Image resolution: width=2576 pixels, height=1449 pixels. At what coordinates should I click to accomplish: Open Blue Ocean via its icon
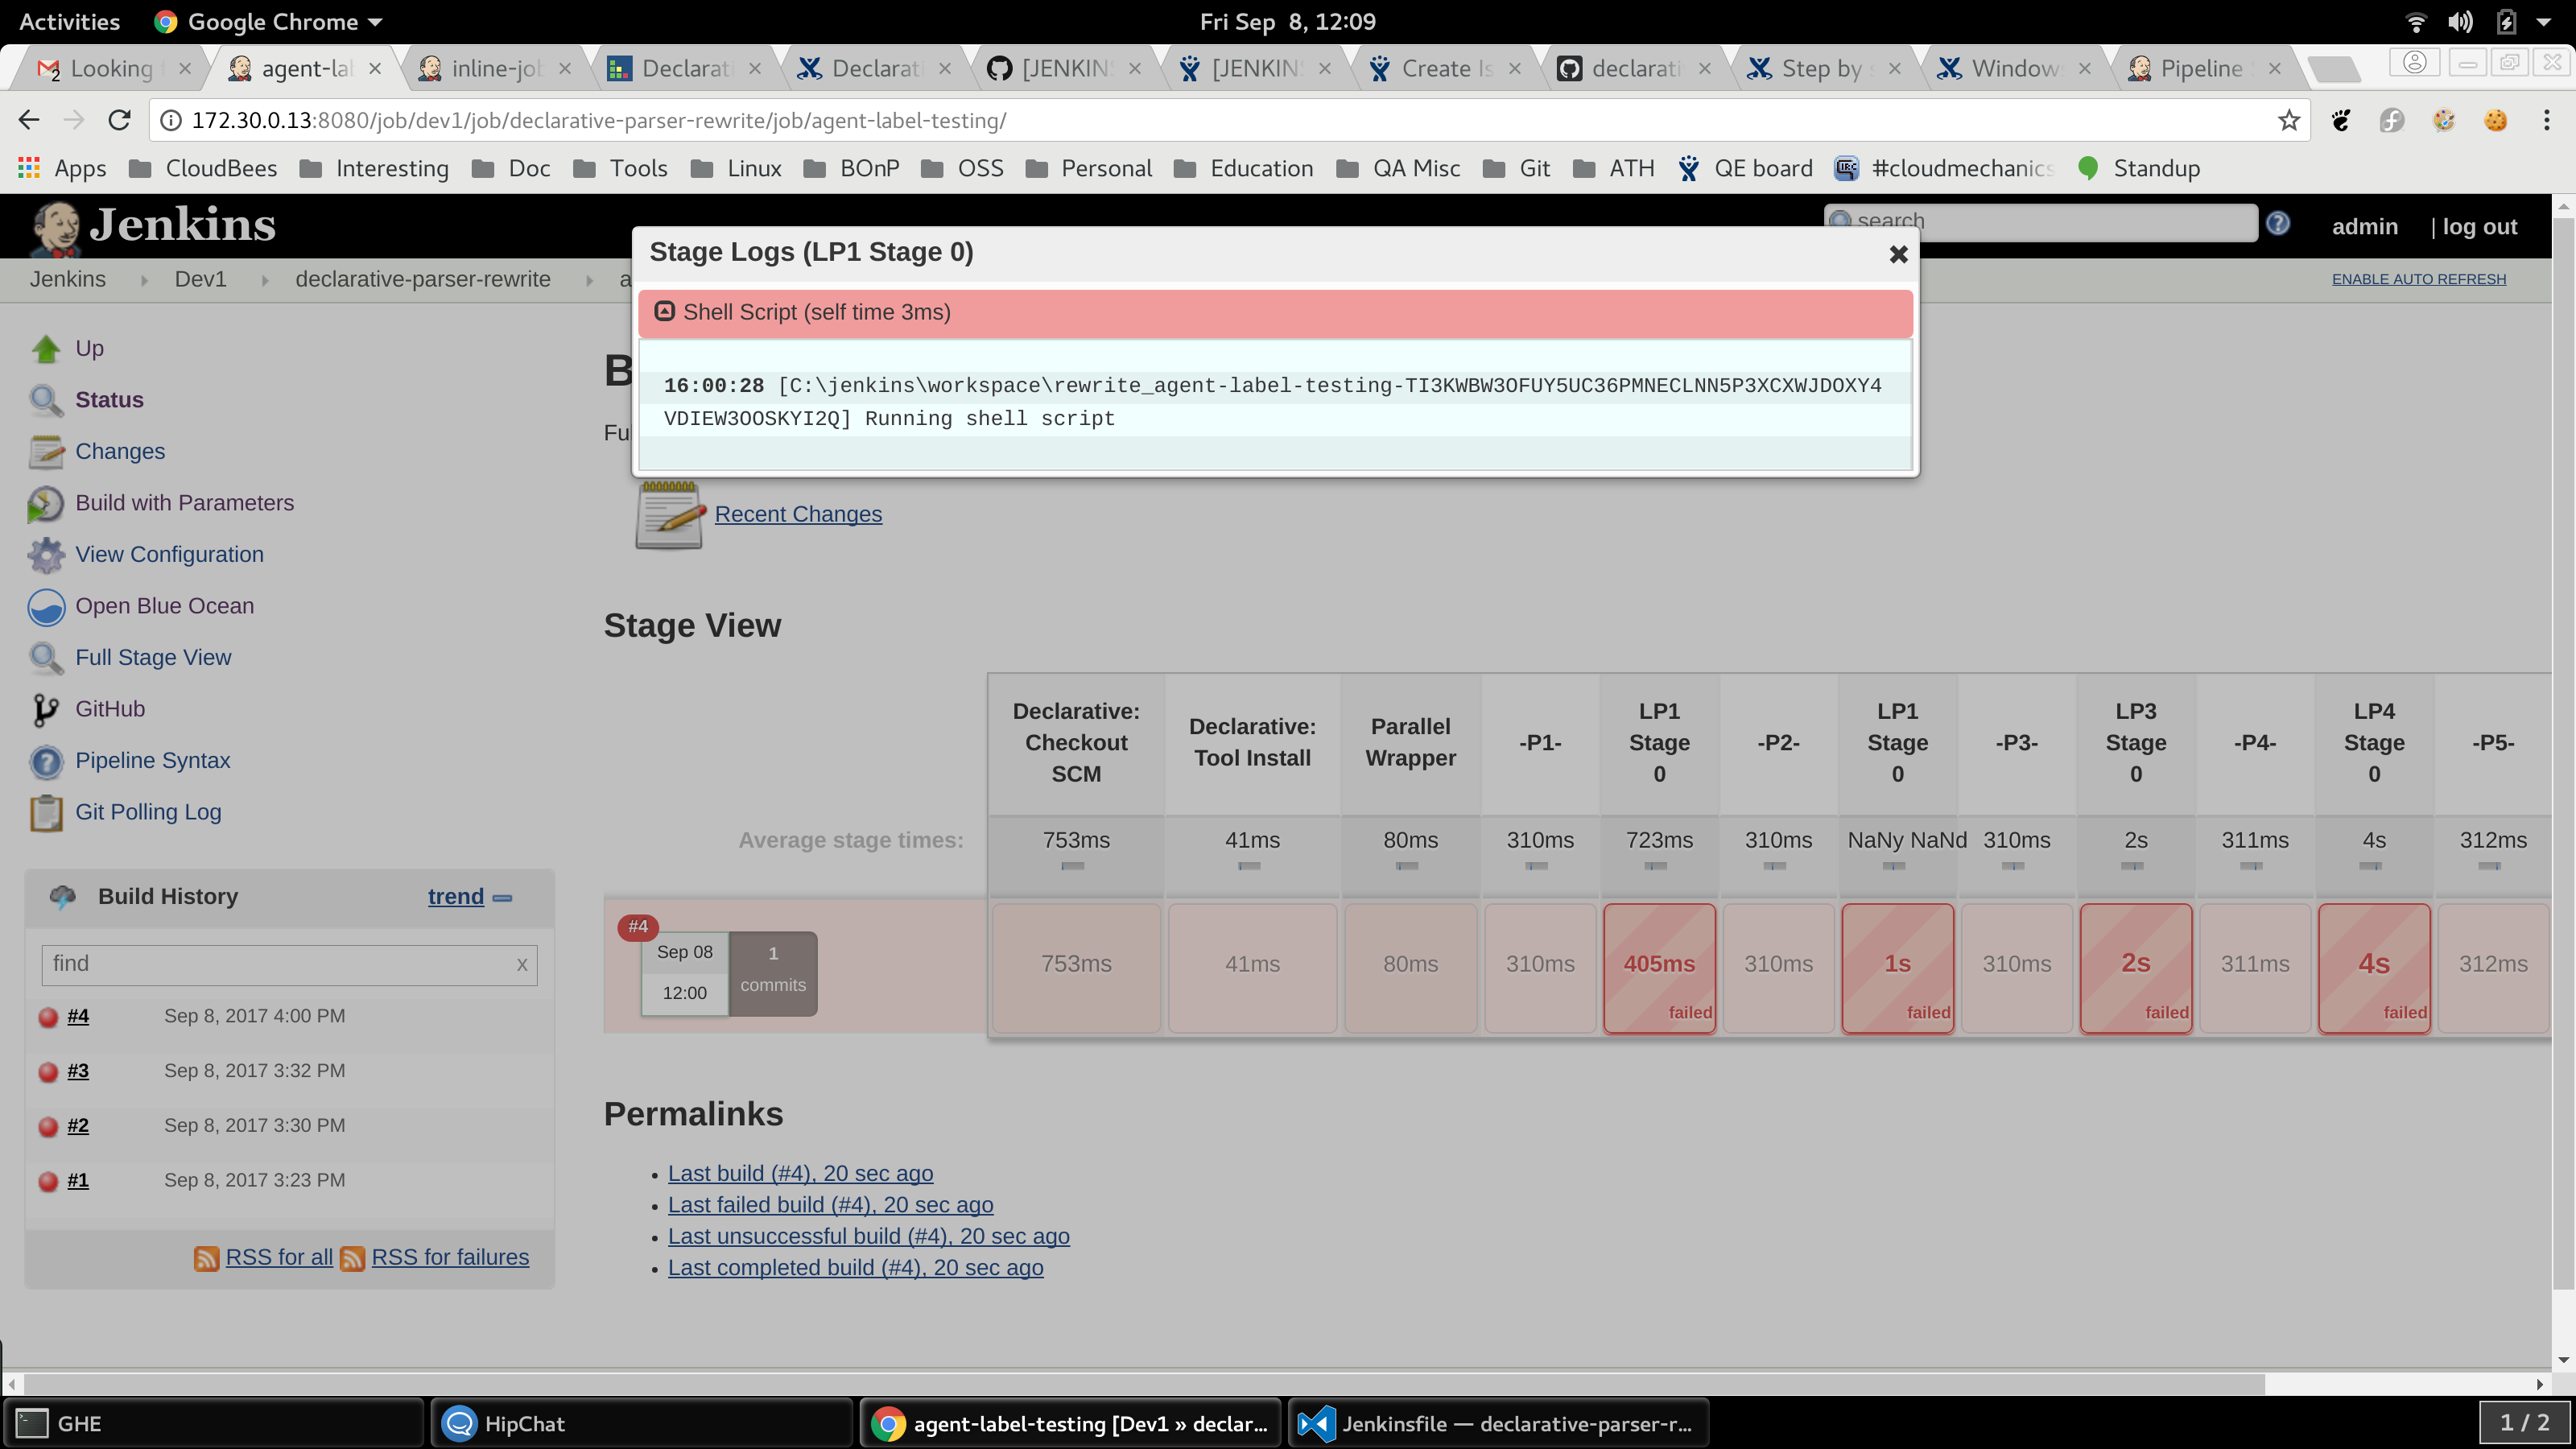[45, 607]
